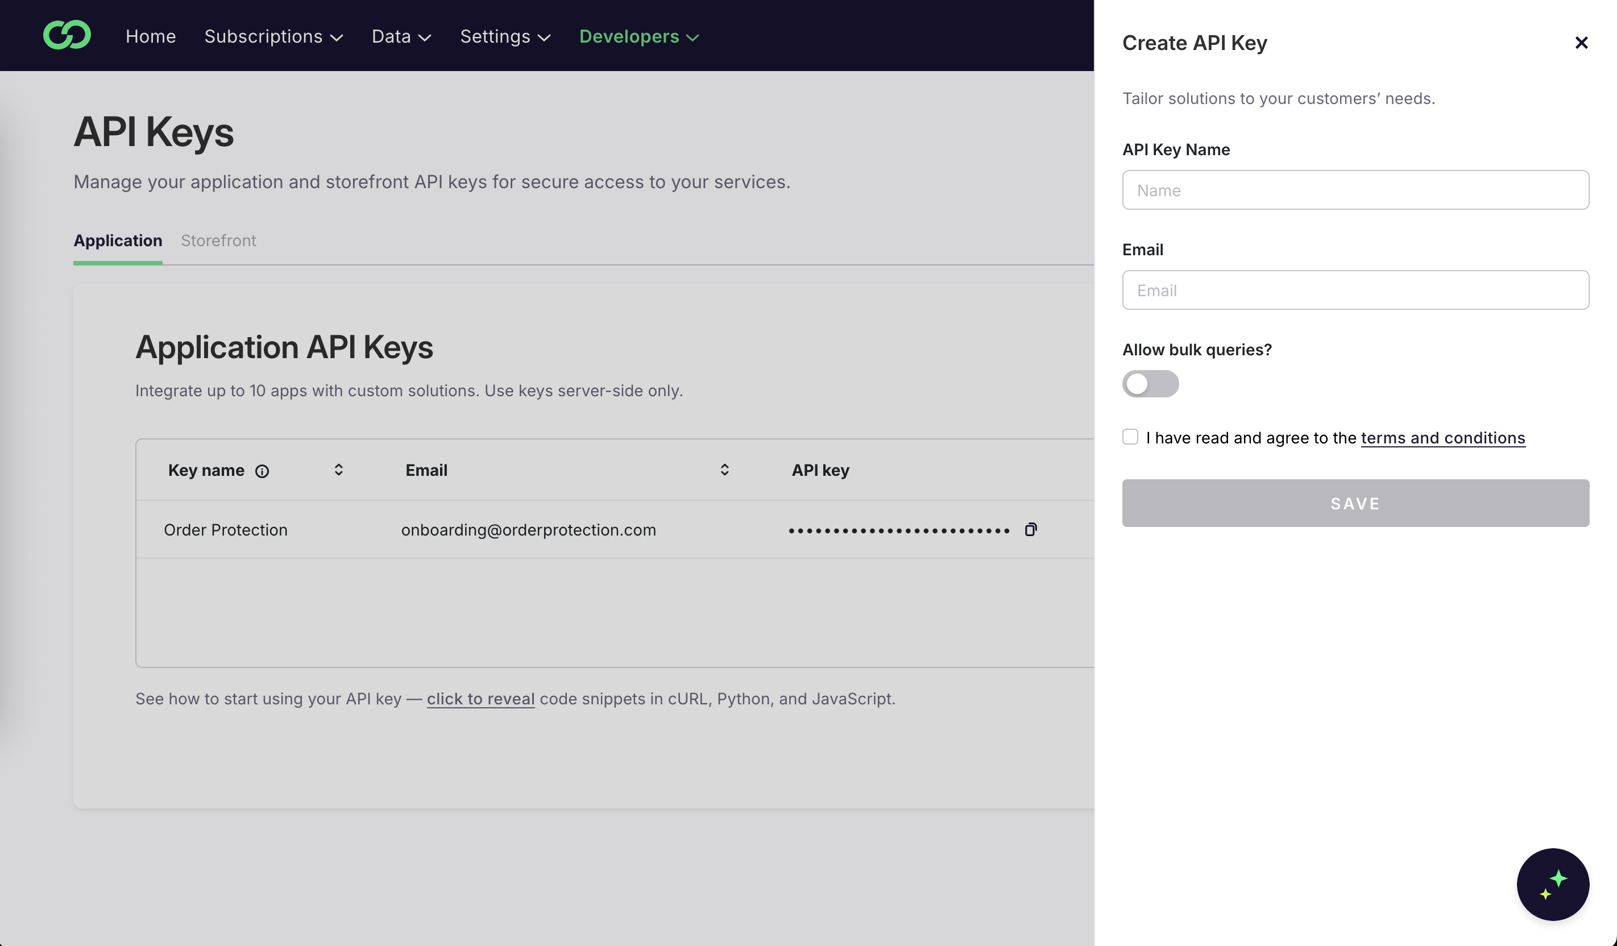The height and width of the screenshot is (946, 1617).
Task: Click the SAVE button
Action: (1354, 503)
